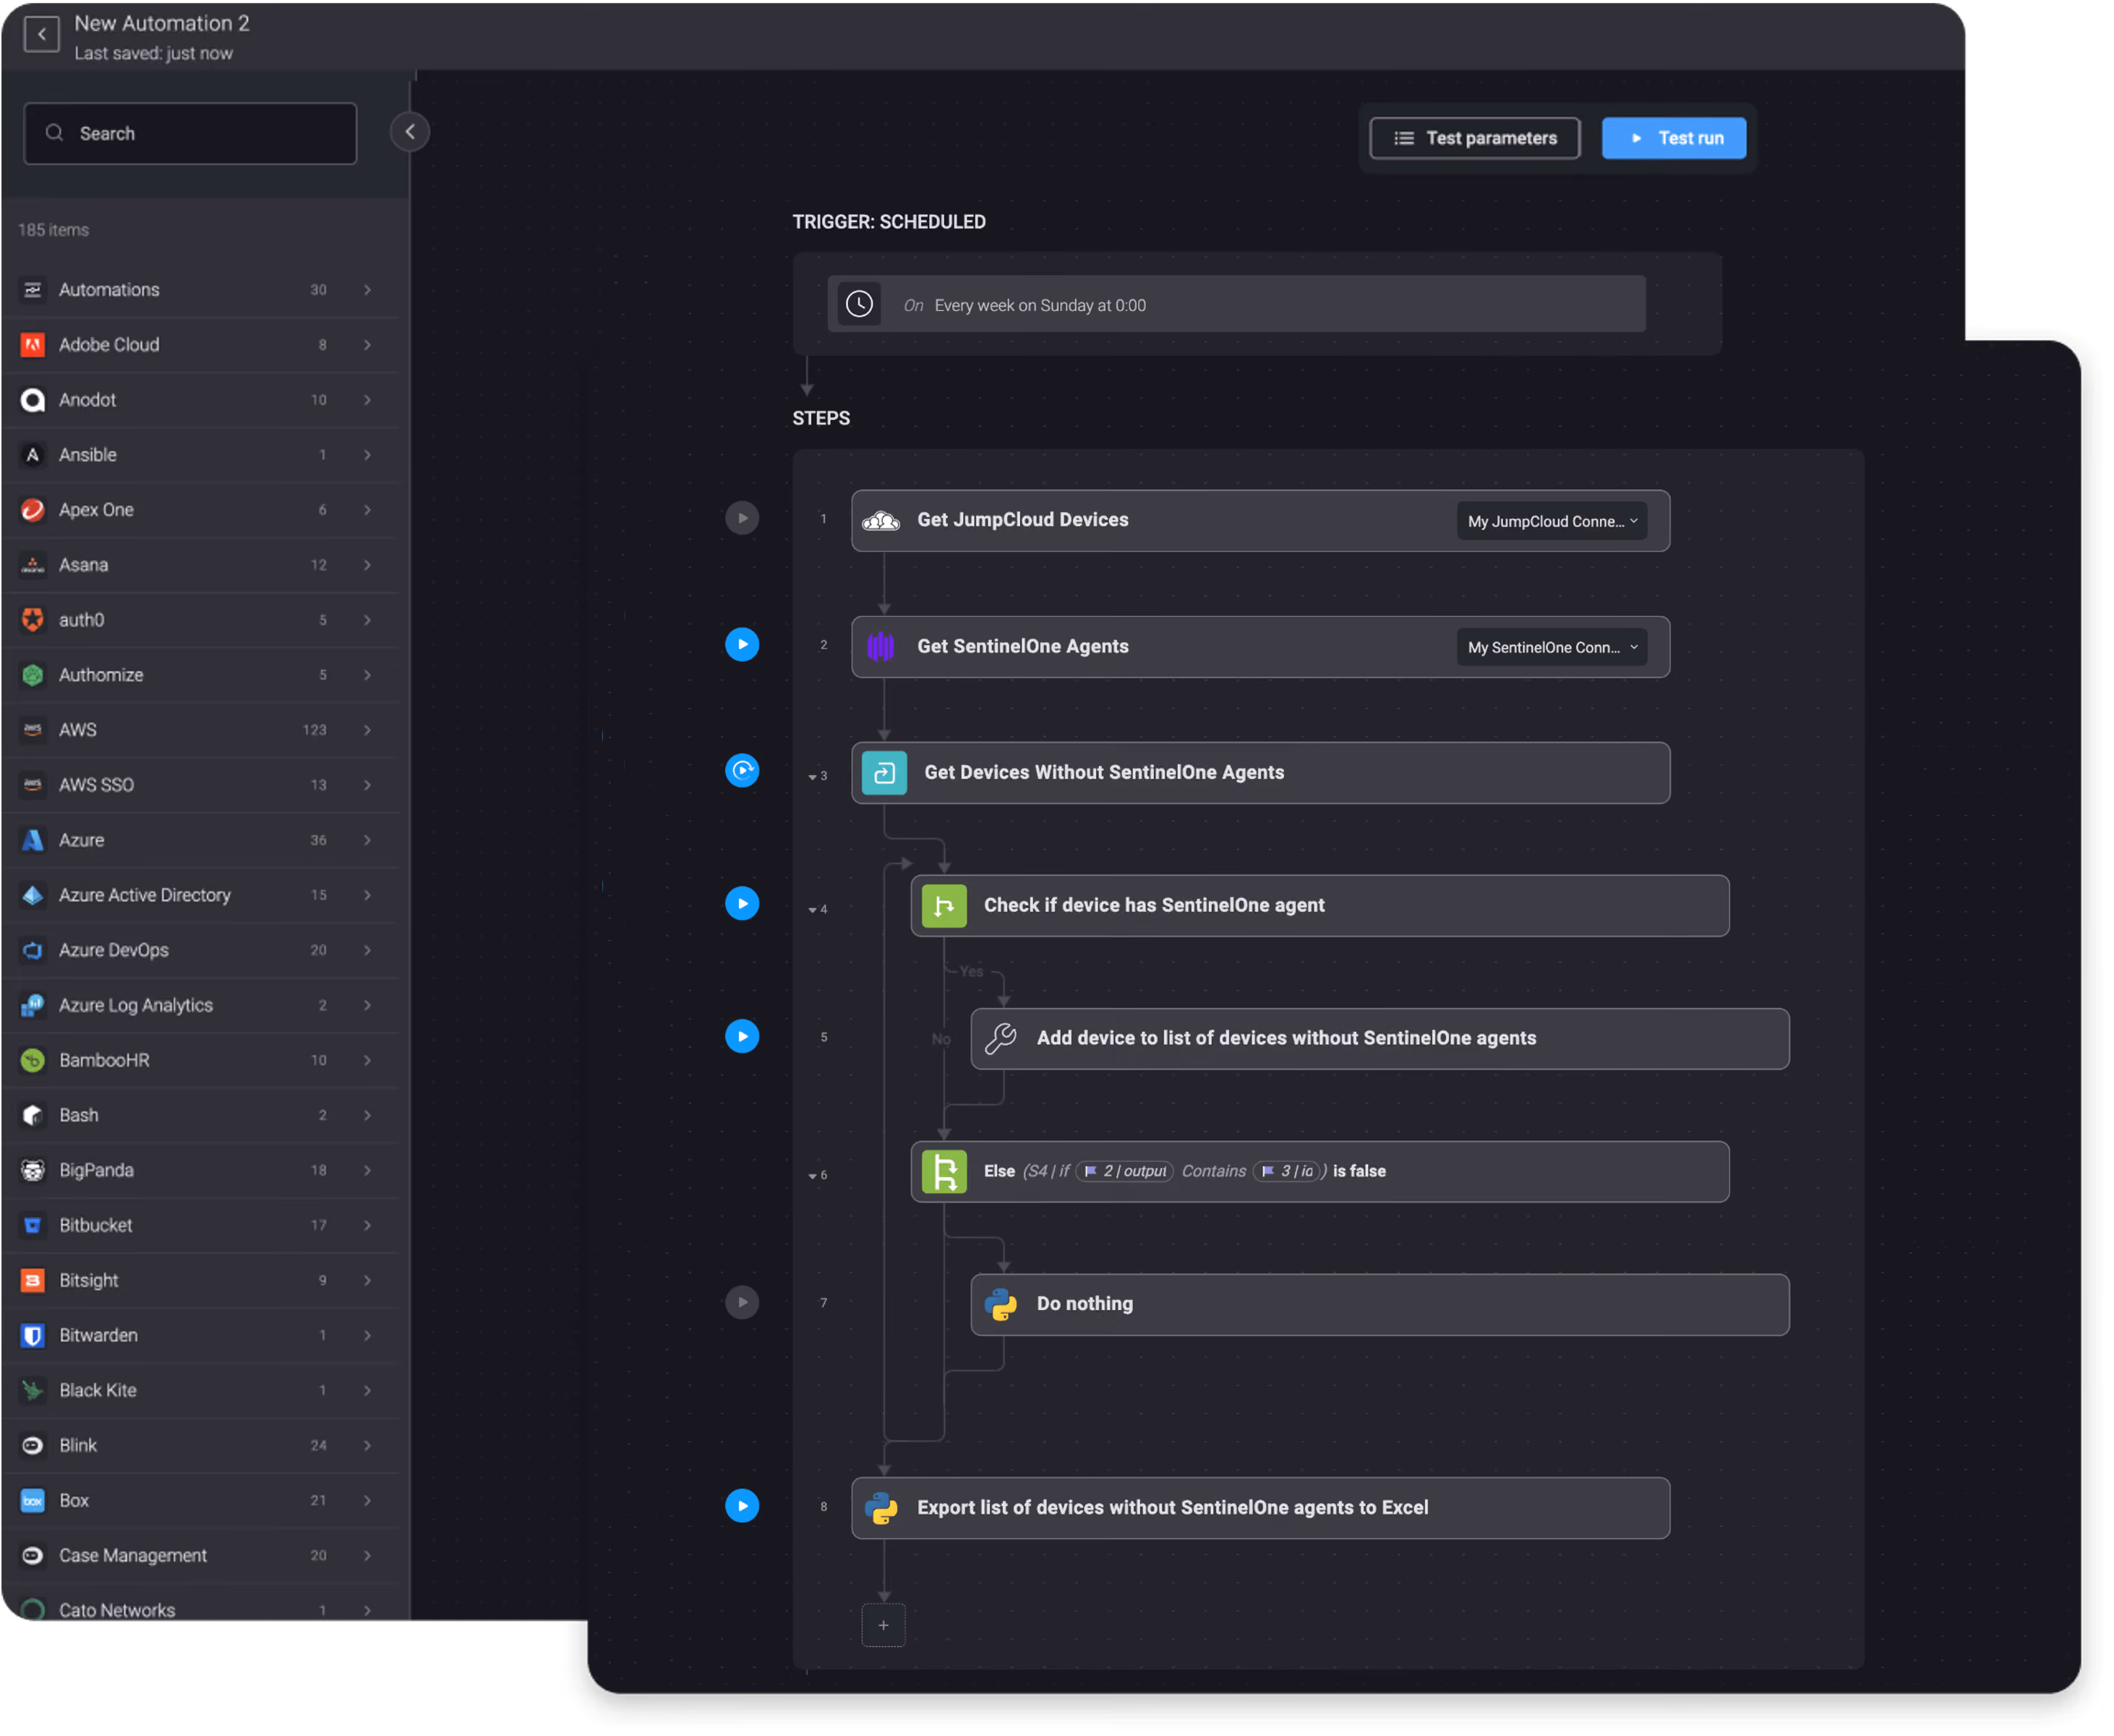Click the Azure icon
The width and height of the screenshot is (2114, 1736).
[33, 841]
